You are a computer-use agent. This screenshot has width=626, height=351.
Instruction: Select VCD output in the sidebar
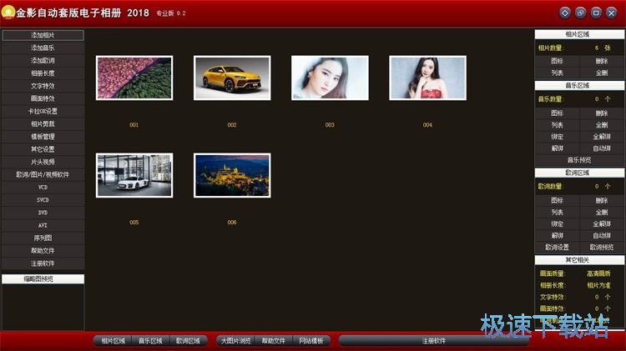43,188
